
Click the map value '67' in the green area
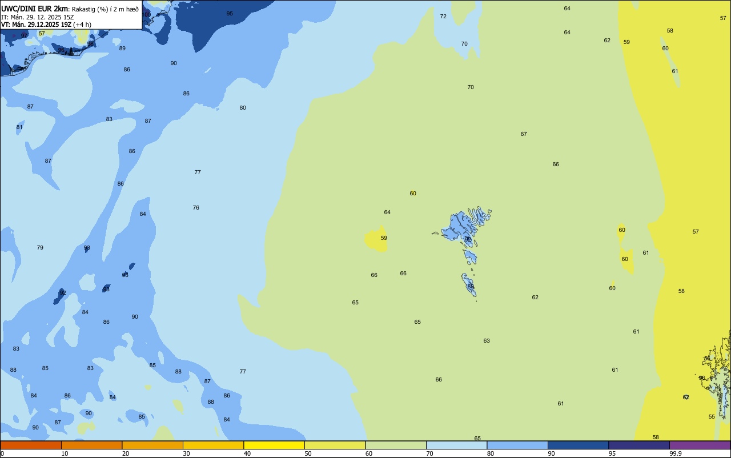[x=524, y=134]
